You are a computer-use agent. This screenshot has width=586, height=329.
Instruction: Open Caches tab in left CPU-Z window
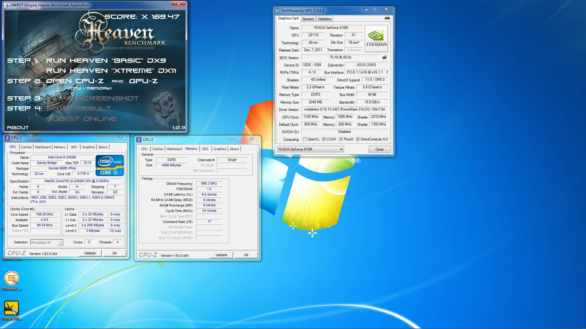26,147
